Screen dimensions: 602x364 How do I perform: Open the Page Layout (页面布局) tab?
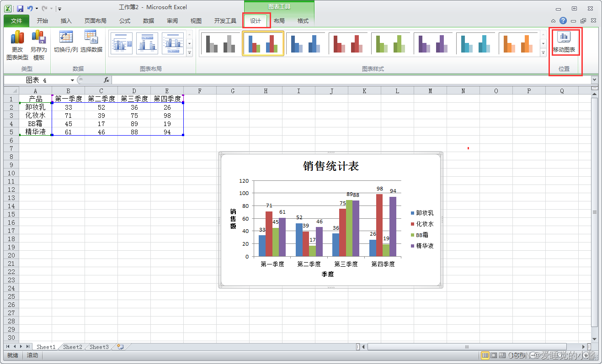coord(96,21)
